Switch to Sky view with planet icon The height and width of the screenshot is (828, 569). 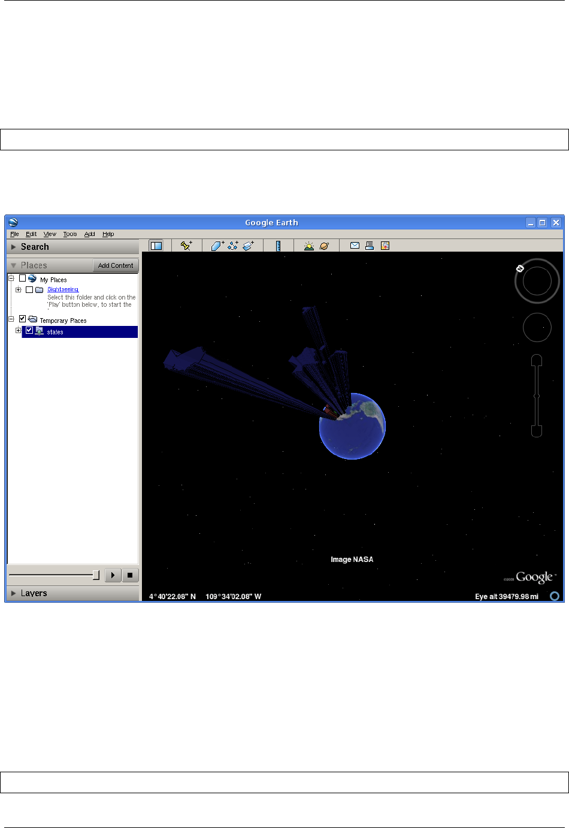pos(324,246)
